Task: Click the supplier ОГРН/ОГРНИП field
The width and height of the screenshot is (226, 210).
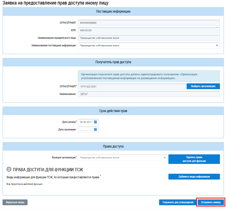Action: 149,23
